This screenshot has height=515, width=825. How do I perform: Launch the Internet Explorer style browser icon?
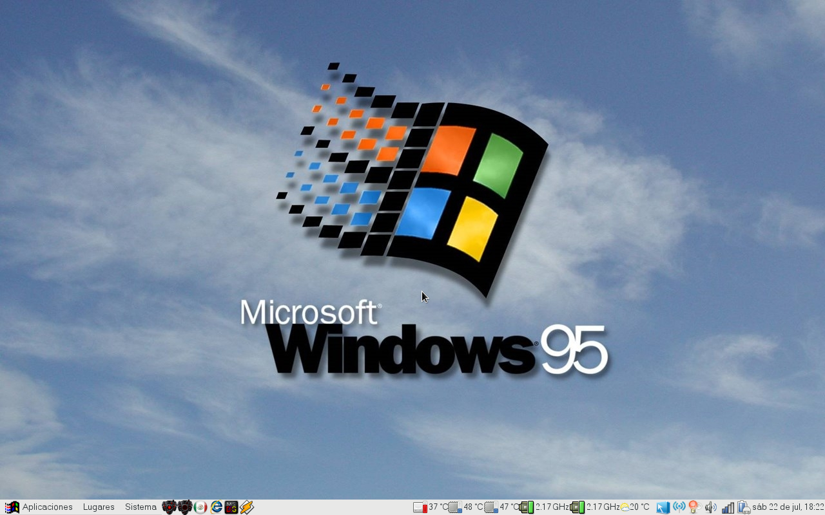pyautogui.click(x=216, y=507)
